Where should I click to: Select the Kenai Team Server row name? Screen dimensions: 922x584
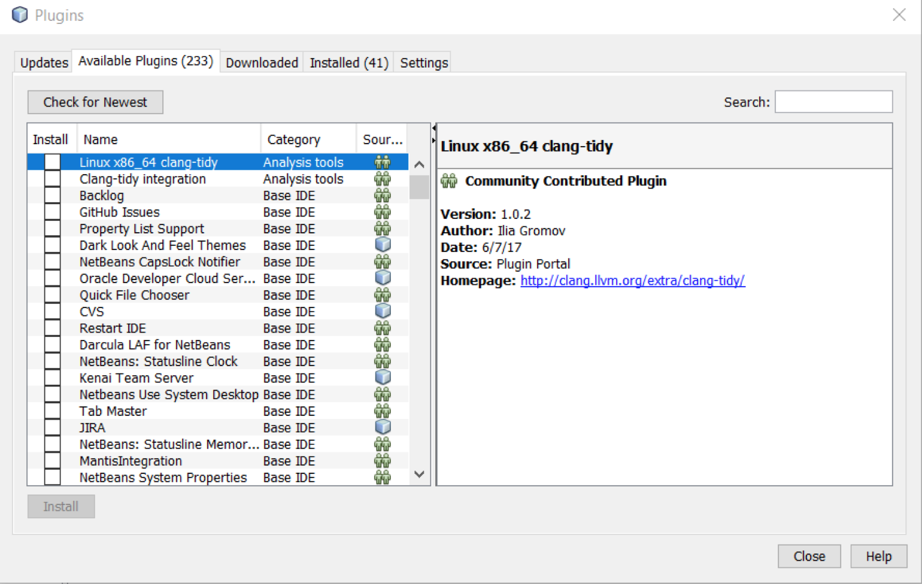coord(137,378)
